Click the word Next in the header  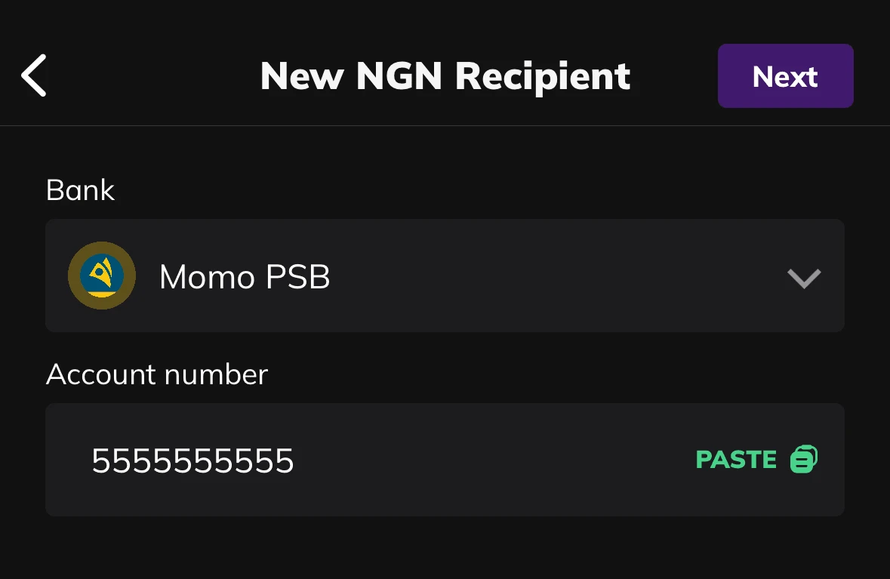[785, 77]
